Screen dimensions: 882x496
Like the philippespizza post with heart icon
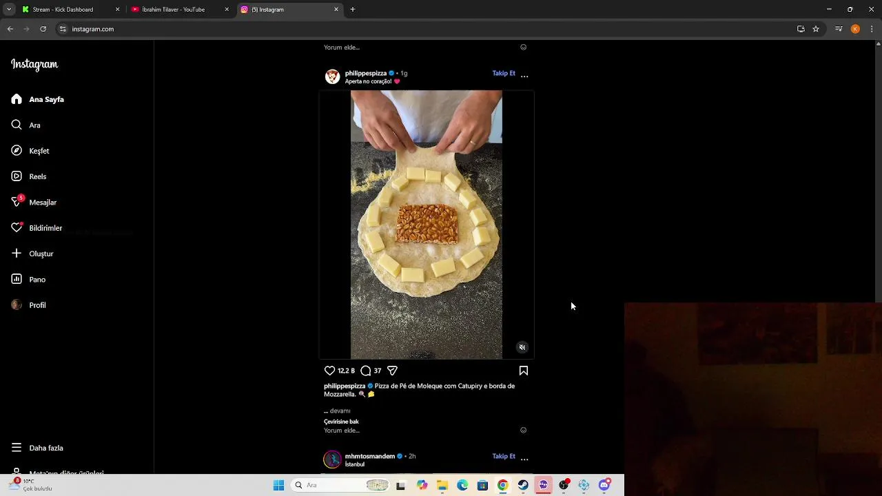(x=329, y=371)
